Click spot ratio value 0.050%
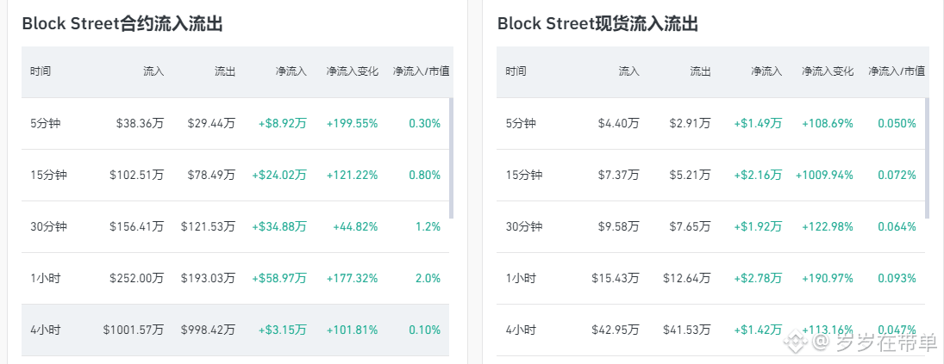Screen dimensions: 944x364 coord(897,124)
